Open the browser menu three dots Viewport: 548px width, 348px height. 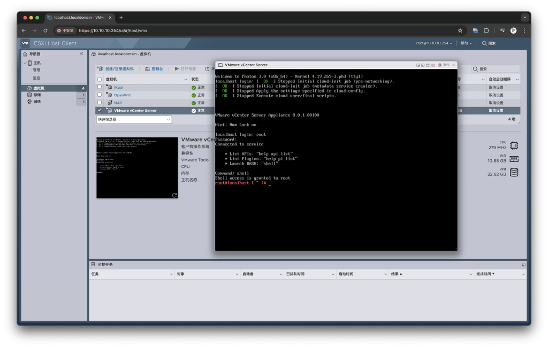click(524, 30)
